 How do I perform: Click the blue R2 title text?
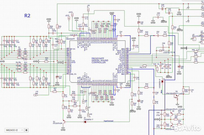pyautogui.click(x=27, y=16)
